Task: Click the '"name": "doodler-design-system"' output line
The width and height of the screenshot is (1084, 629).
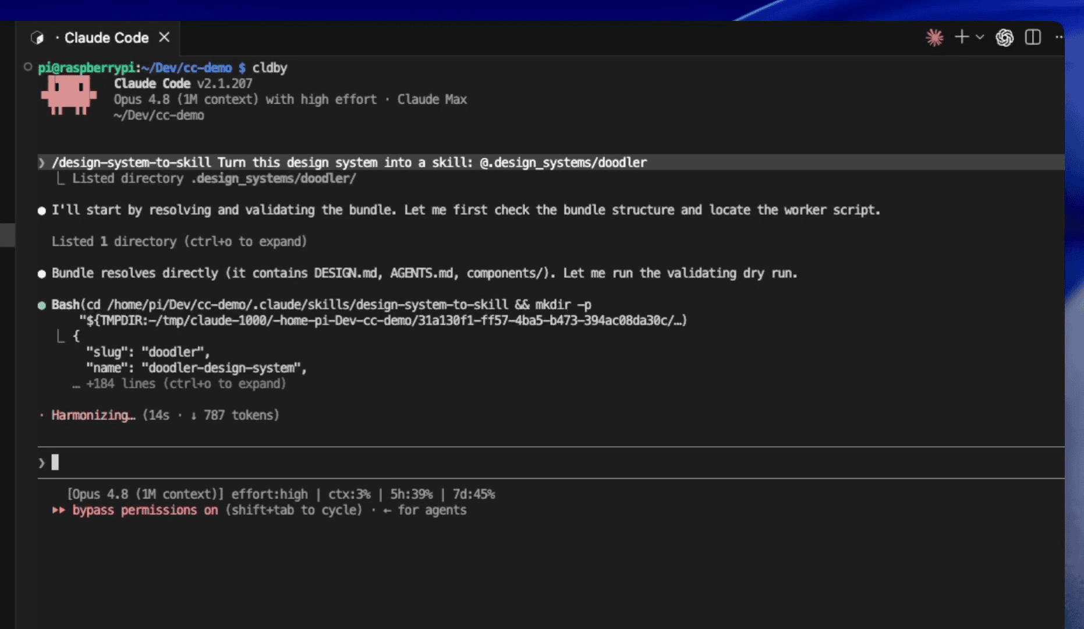Action: [x=196, y=368]
